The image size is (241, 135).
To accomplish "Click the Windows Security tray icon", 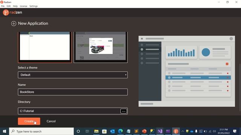I will (x=187, y=131).
